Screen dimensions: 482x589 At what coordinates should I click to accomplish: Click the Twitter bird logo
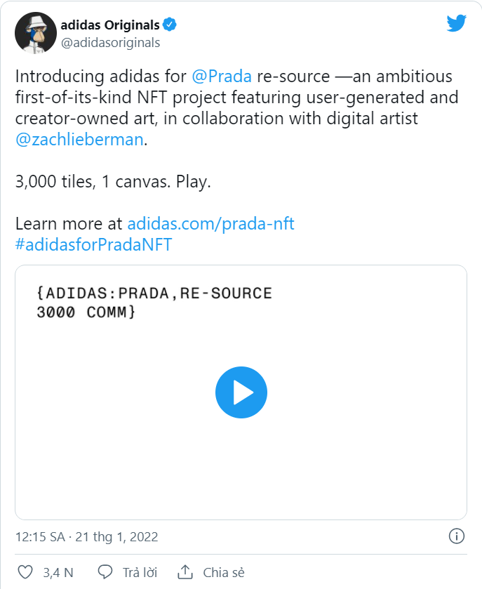click(456, 23)
